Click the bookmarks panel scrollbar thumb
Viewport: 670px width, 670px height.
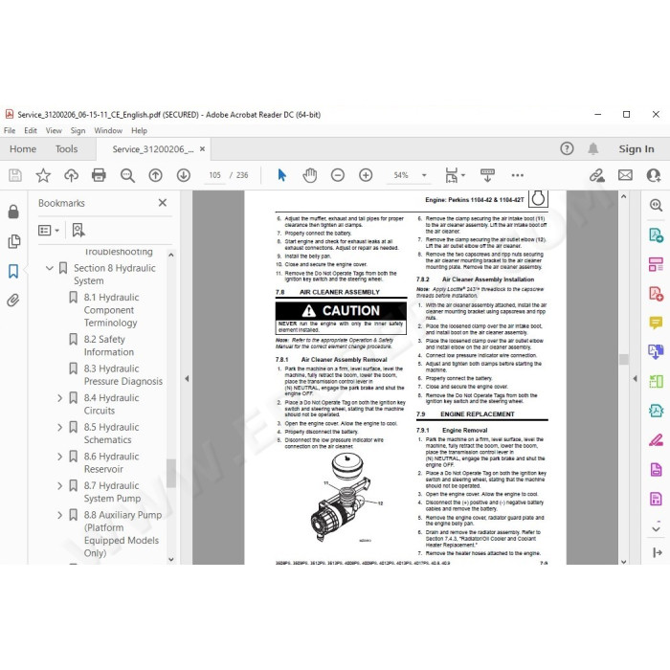pos(171,473)
